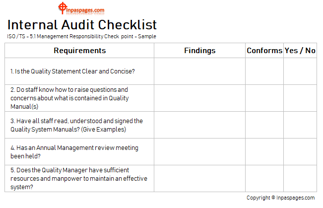
Task: Select the Internal Audit Checklist title
Action: point(82,25)
